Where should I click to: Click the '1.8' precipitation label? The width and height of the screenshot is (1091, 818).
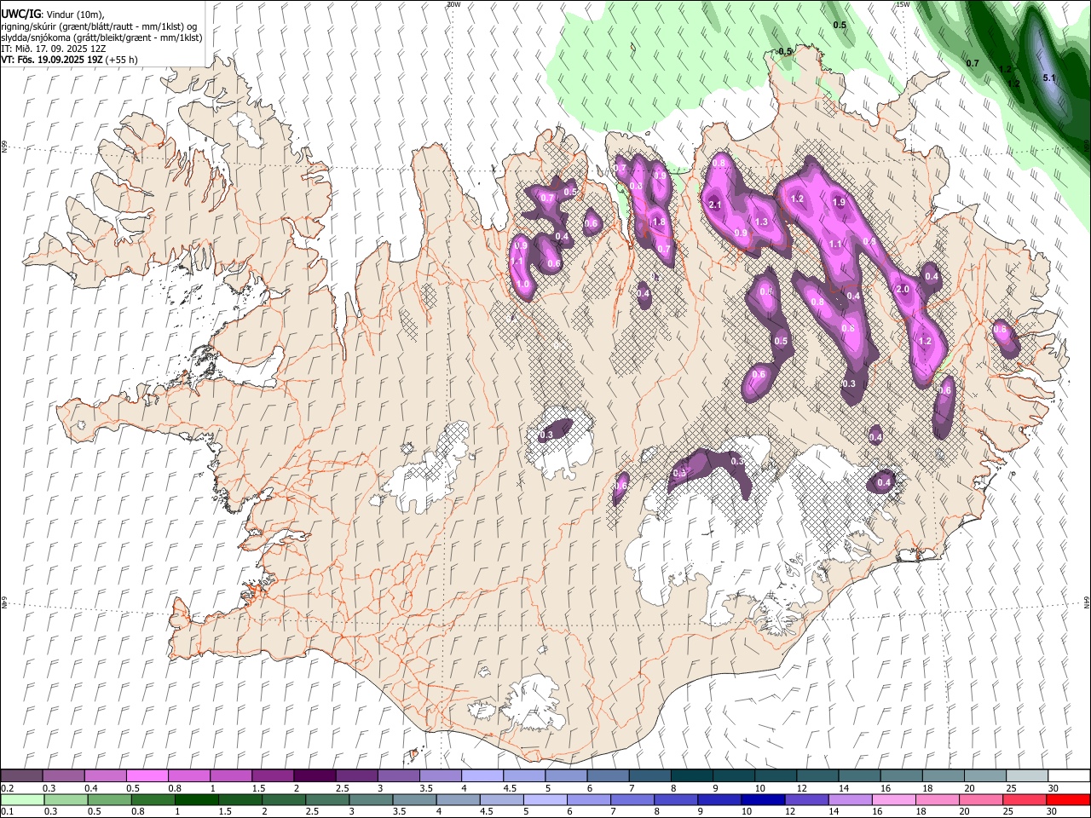658,222
